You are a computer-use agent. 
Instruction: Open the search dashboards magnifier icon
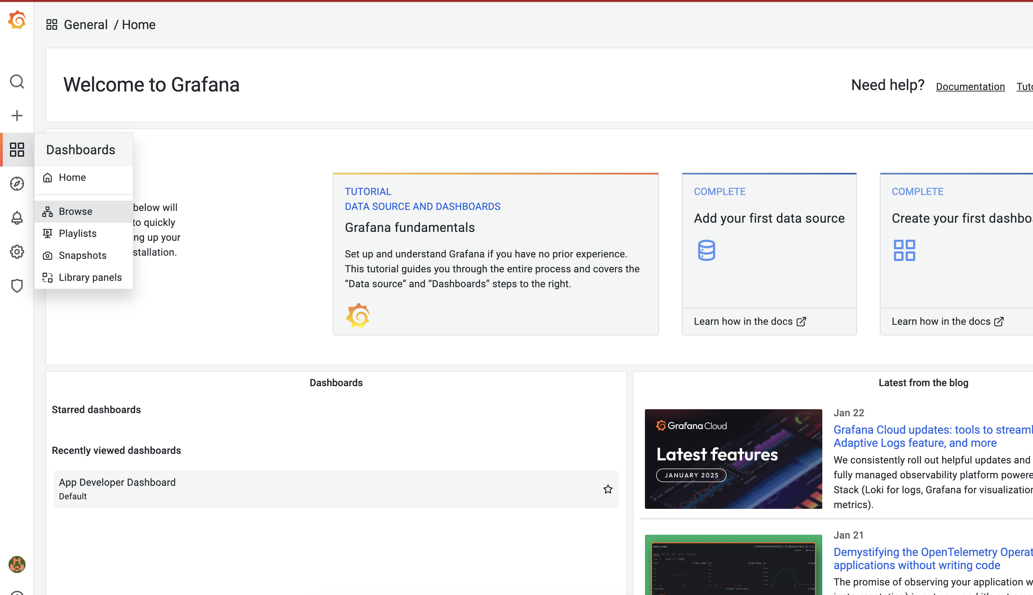17,82
